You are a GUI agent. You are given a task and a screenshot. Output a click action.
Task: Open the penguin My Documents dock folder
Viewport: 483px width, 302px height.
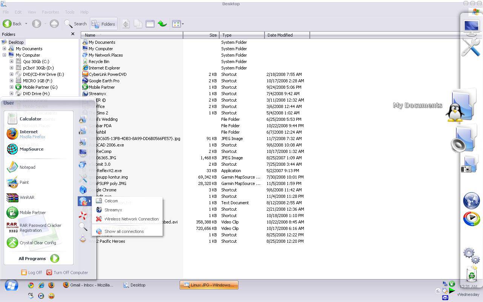tap(461, 105)
